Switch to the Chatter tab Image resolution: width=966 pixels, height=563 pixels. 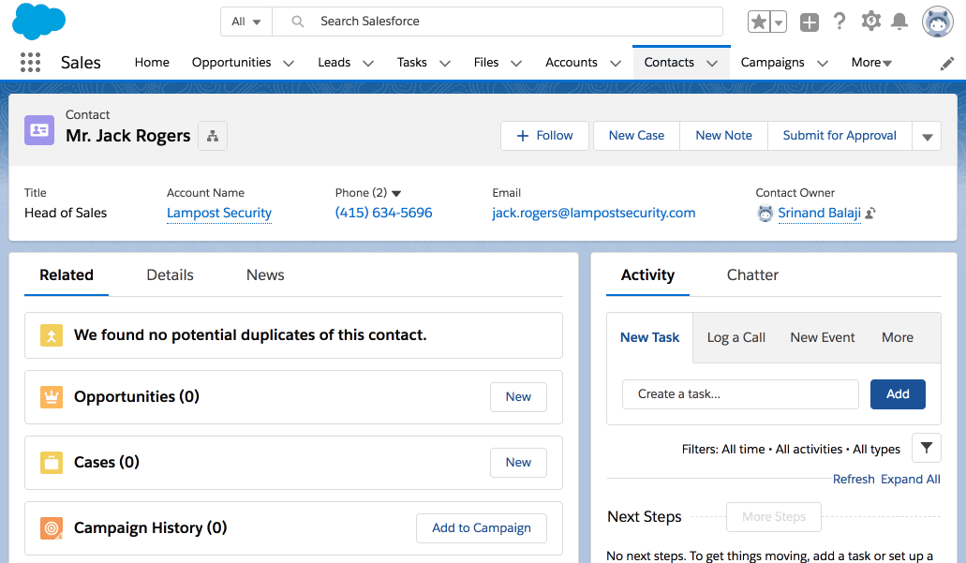click(x=752, y=275)
